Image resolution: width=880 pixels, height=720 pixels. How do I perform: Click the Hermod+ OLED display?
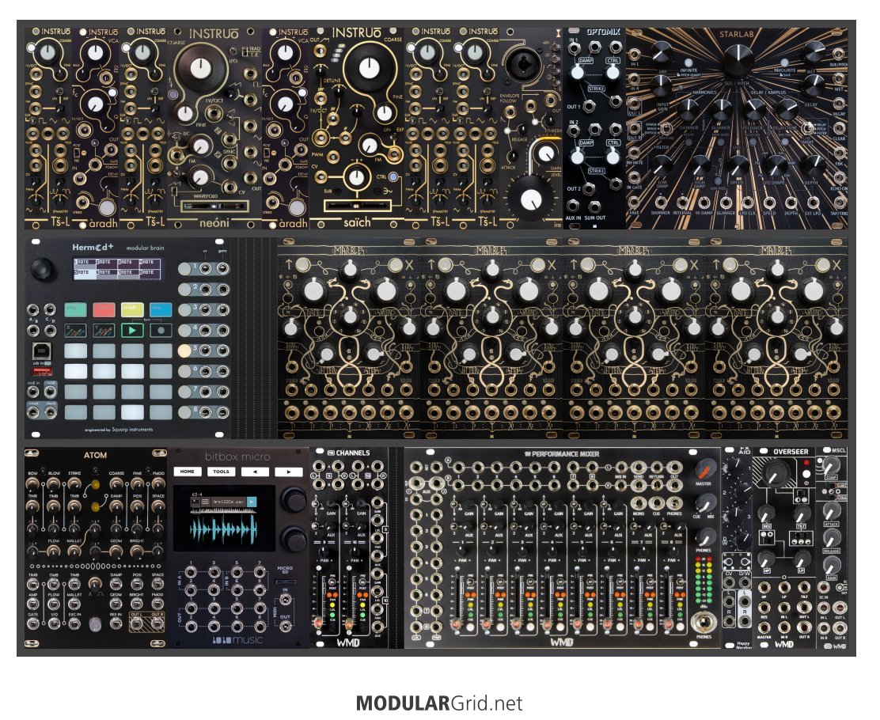[x=117, y=268]
